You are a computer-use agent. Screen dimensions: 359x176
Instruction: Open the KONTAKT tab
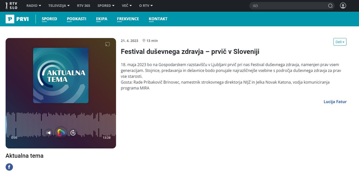point(158,19)
